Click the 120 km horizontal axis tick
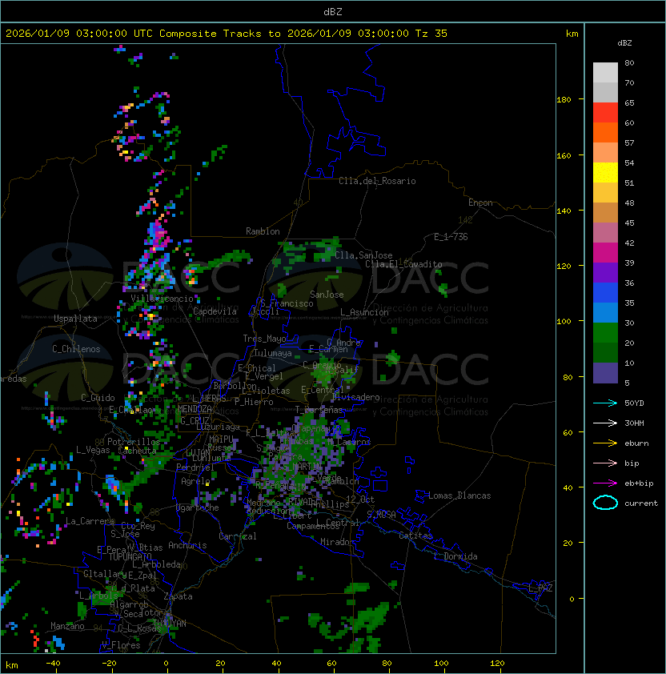 click(x=497, y=664)
